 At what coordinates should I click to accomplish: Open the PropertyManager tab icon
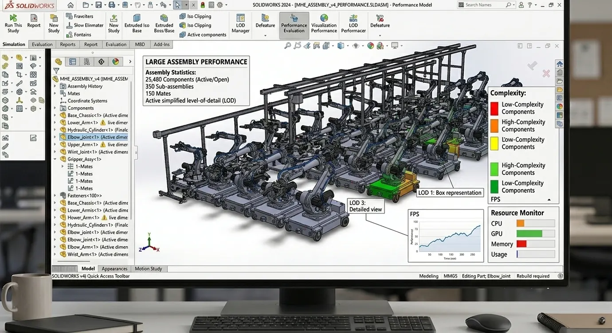[x=73, y=62]
